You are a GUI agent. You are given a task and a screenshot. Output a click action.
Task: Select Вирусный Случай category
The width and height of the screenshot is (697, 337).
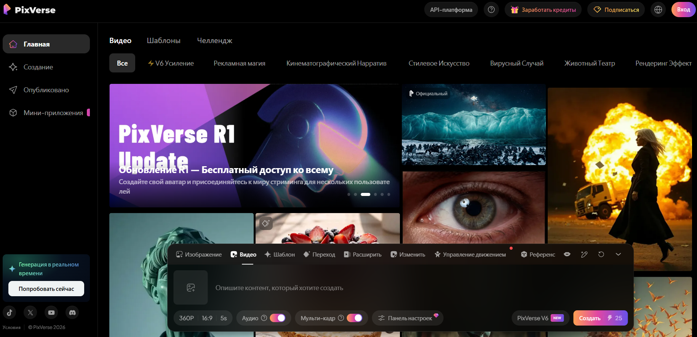coord(517,63)
